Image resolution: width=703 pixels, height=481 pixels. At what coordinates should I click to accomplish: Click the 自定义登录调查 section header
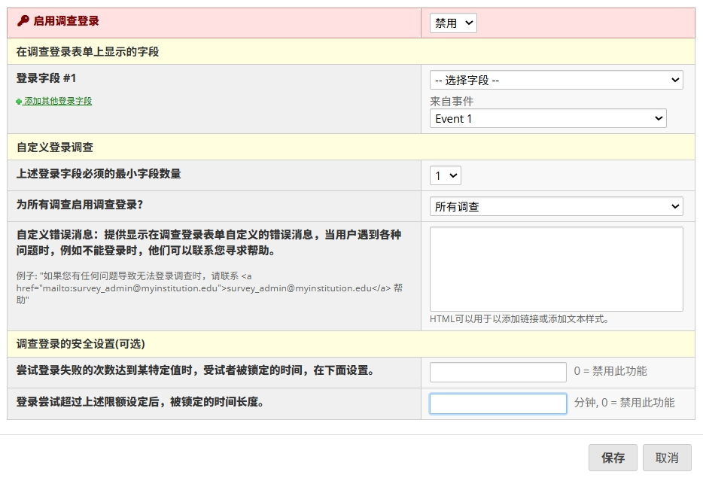351,147
